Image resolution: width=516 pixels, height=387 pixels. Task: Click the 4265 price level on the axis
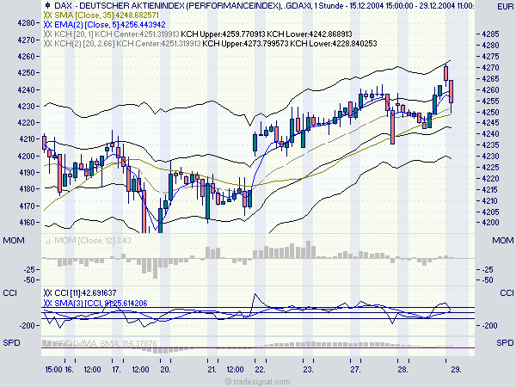(490, 79)
